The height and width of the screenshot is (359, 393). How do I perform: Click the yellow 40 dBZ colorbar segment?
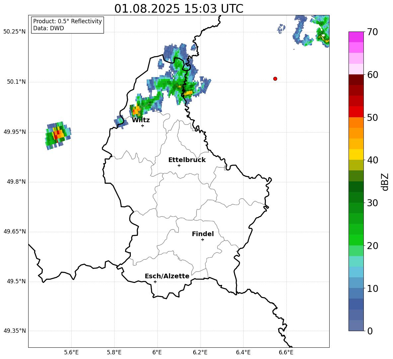coord(356,154)
